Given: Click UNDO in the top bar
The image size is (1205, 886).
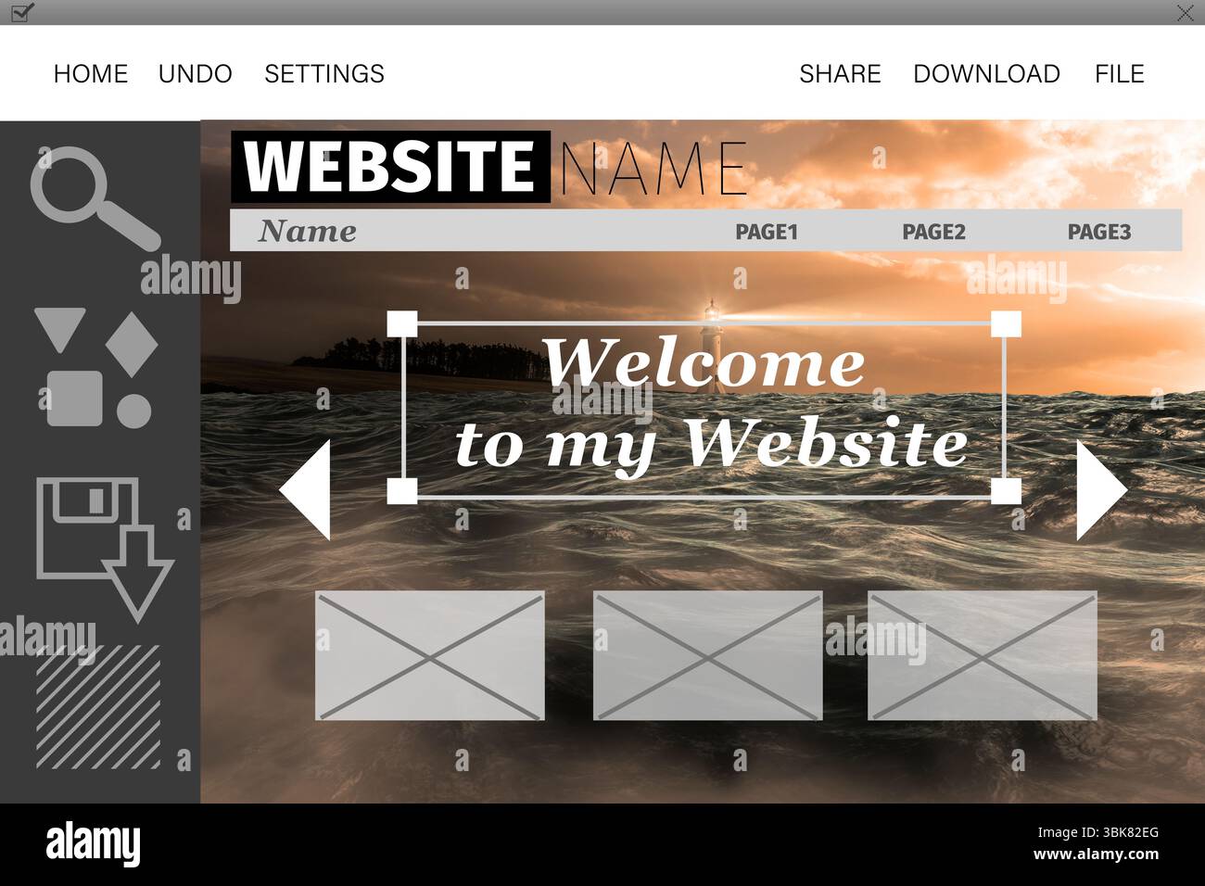Looking at the screenshot, I should (x=196, y=74).
